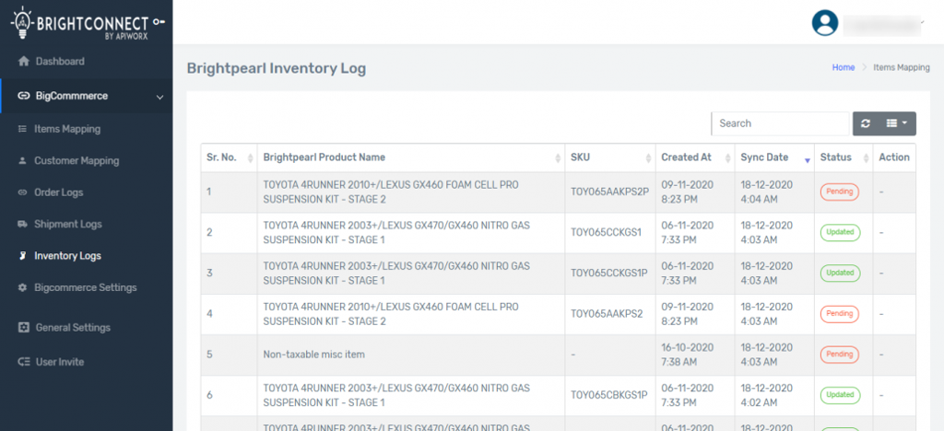Refresh the inventory log table
The width and height of the screenshot is (944, 431).
click(866, 123)
